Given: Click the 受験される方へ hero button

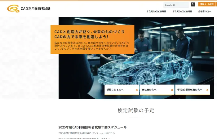Looking at the screenshot, I should click(x=122, y=90).
